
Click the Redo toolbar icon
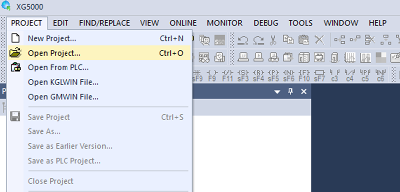coord(258,40)
